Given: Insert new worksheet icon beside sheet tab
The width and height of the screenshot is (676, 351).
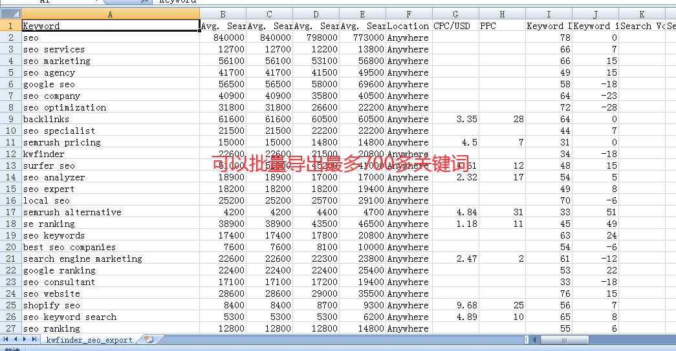Looking at the screenshot, I should tap(149, 339).
